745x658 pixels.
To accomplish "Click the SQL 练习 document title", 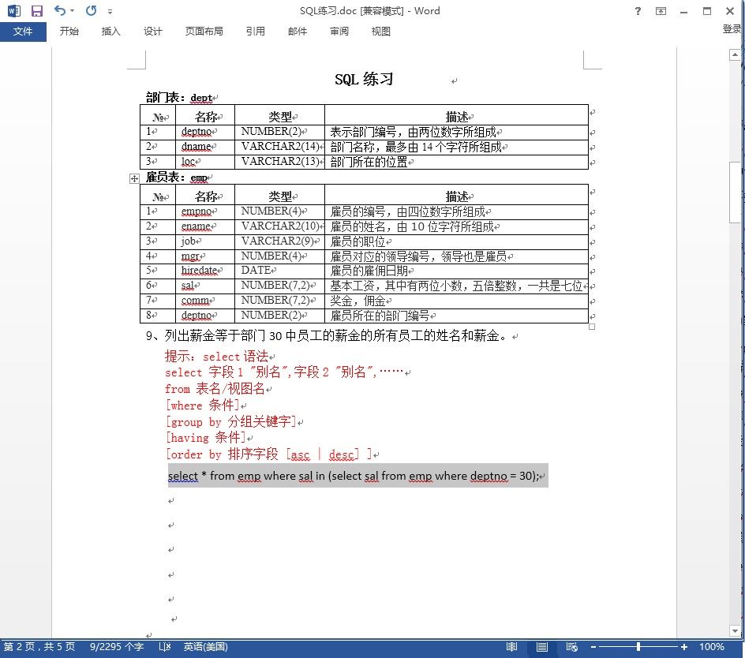I will click(x=364, y=80).
